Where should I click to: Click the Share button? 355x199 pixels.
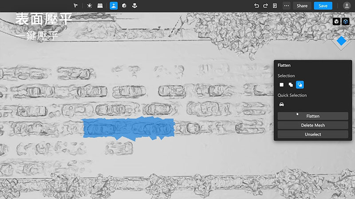pos(302,6)
